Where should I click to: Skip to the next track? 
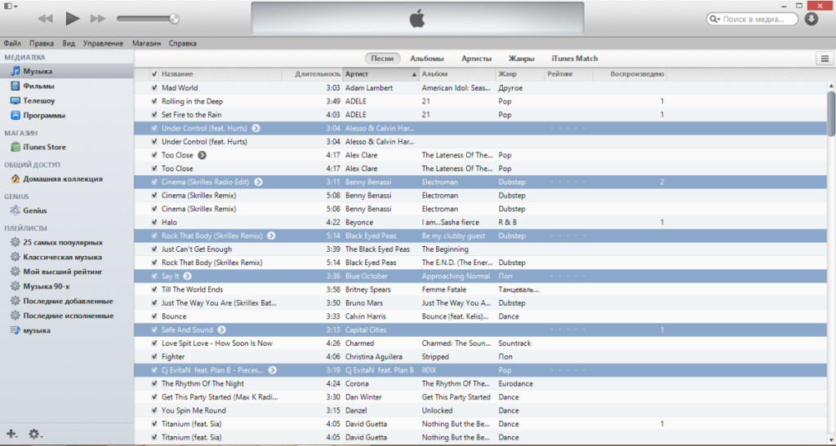[x=98, y=18]
